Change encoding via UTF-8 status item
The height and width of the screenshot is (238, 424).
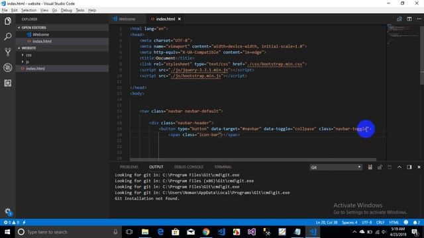click(x=366, y=222)
